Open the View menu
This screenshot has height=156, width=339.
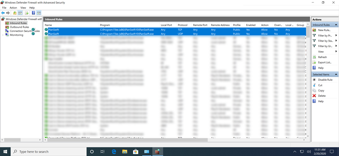click(23, 8)
